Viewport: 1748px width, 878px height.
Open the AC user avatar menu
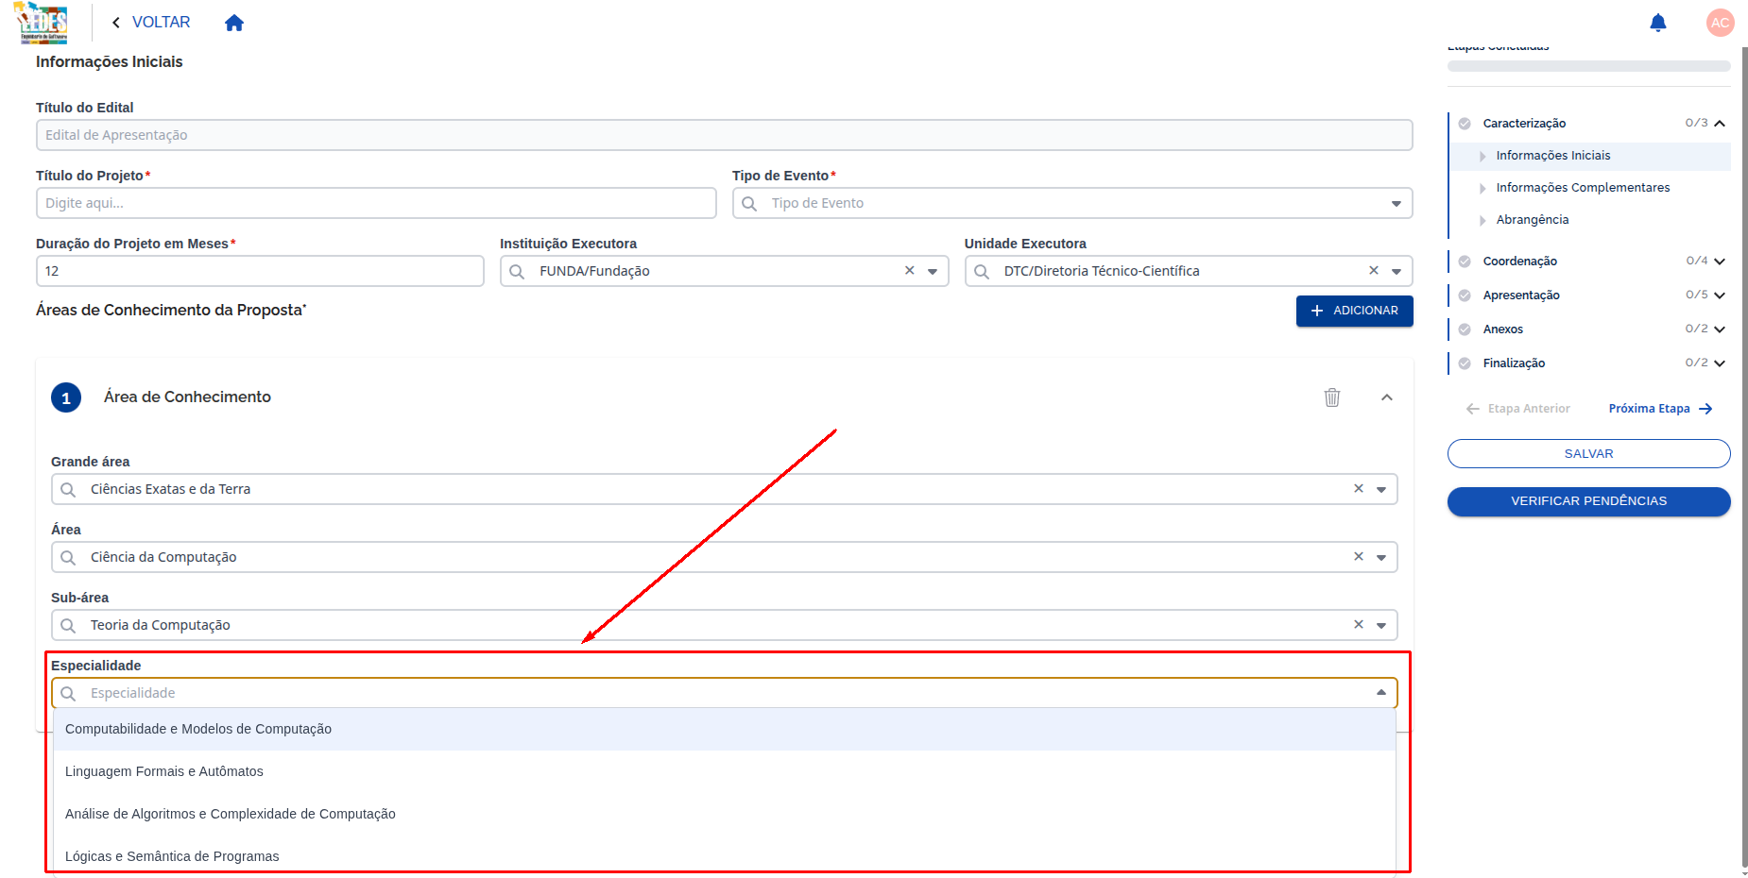(1720, 23)
